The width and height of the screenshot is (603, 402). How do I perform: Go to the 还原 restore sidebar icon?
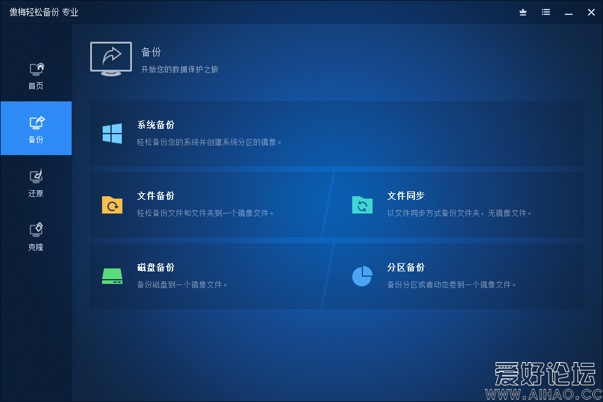pos(36,177)
